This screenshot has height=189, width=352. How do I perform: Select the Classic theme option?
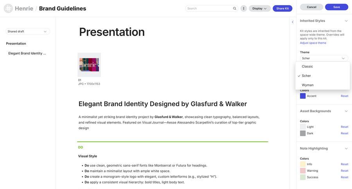(x=307, y=66)
